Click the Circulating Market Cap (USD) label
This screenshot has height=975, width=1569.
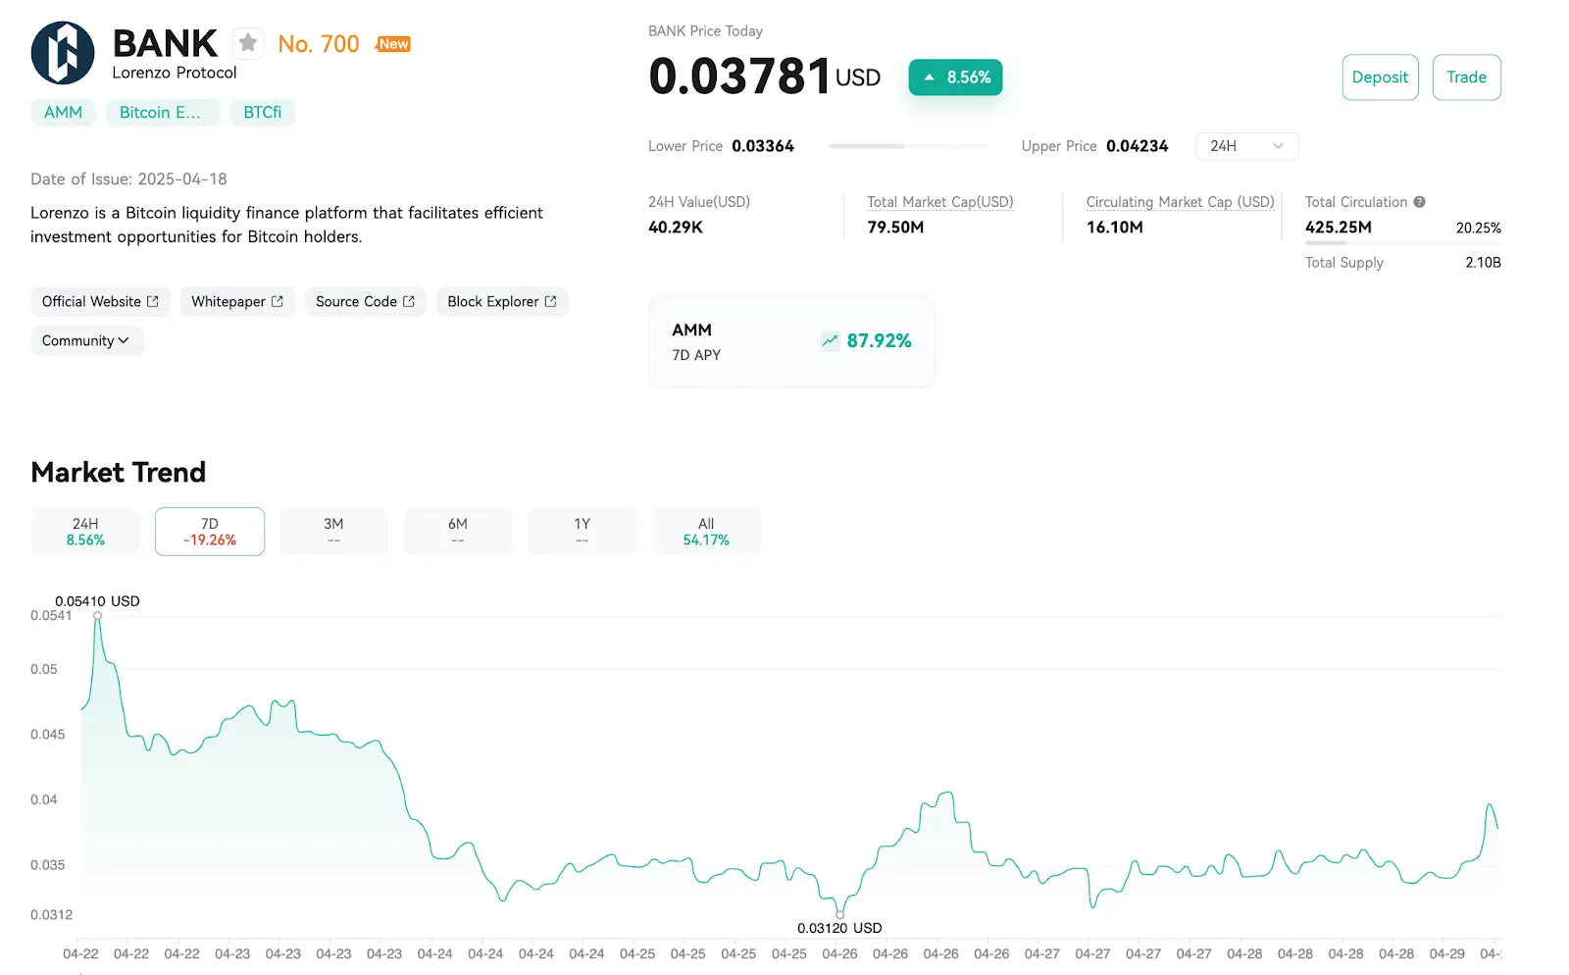1180,202
